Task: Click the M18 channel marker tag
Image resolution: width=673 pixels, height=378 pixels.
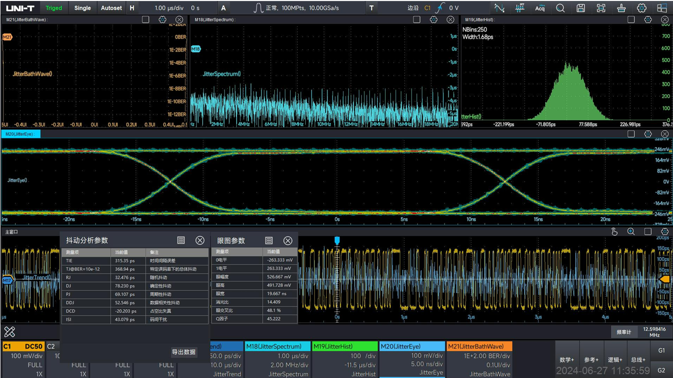Action: click(x=196, y=49)
